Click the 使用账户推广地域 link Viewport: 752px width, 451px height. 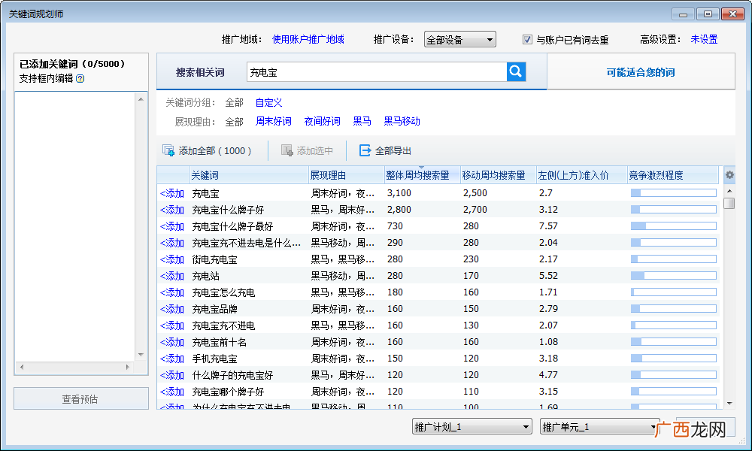[x=308, y=39]
